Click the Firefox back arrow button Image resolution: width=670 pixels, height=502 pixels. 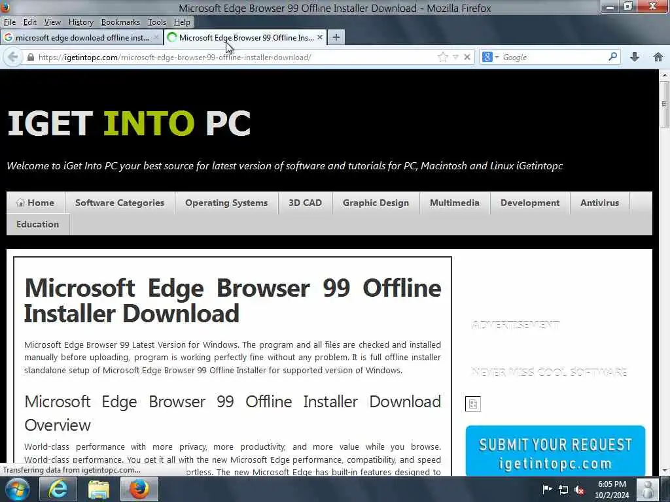[13, 57]
